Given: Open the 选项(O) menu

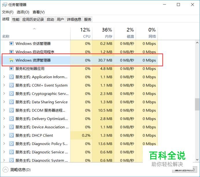Looking at the screenshot, I should 23,12.
